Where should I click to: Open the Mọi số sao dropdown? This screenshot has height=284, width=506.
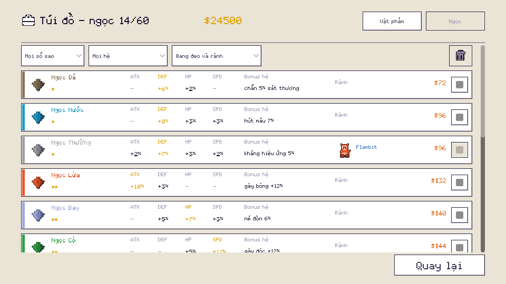coord(53,56)
